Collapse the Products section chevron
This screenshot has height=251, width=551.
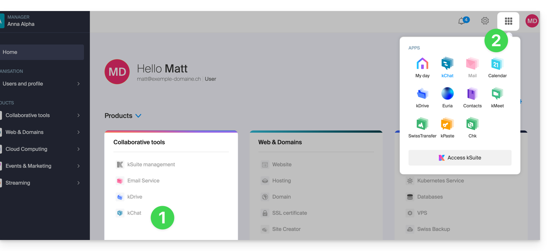(x=138, y=116)
